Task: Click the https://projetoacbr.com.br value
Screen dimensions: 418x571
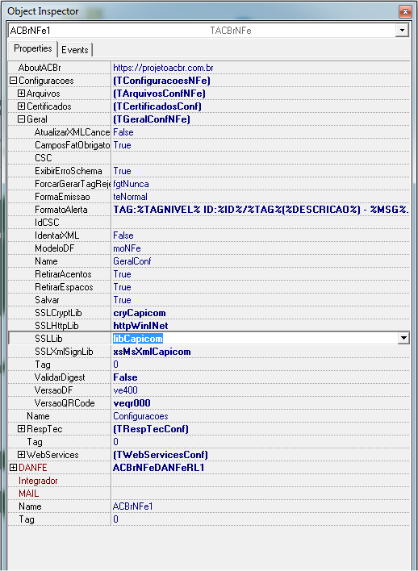Action: pyautogui.click(x=163, y=68)
